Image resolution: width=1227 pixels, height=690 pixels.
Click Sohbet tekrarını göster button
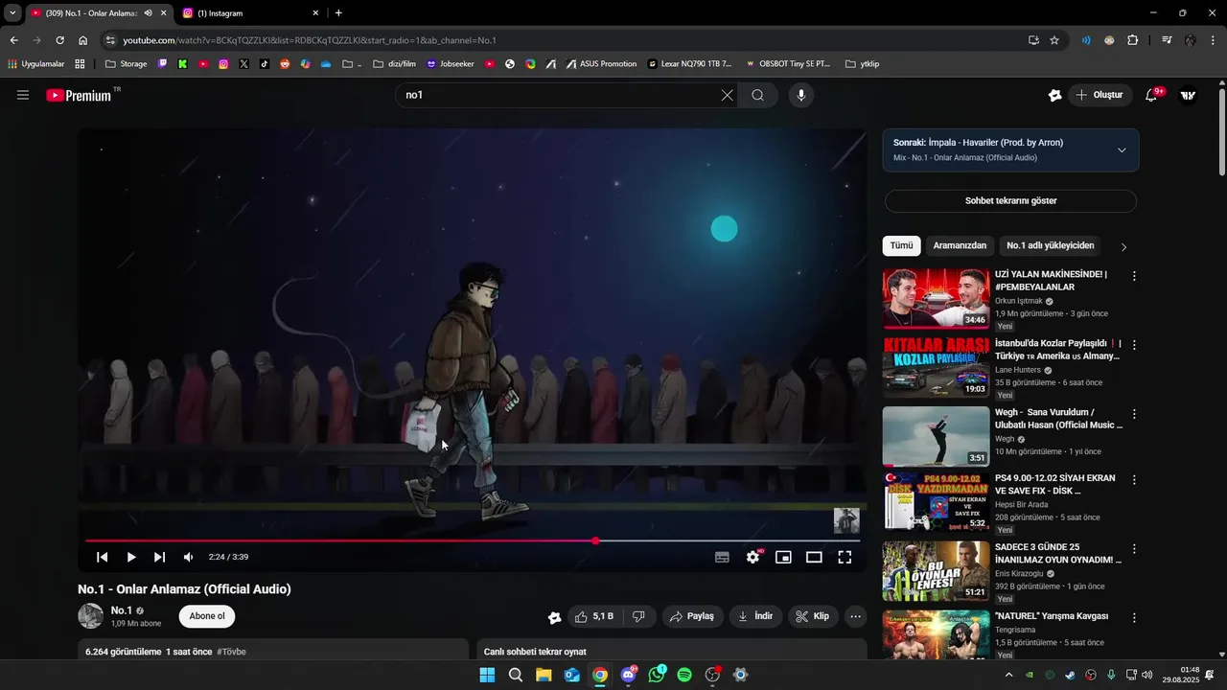[1010, 201]
